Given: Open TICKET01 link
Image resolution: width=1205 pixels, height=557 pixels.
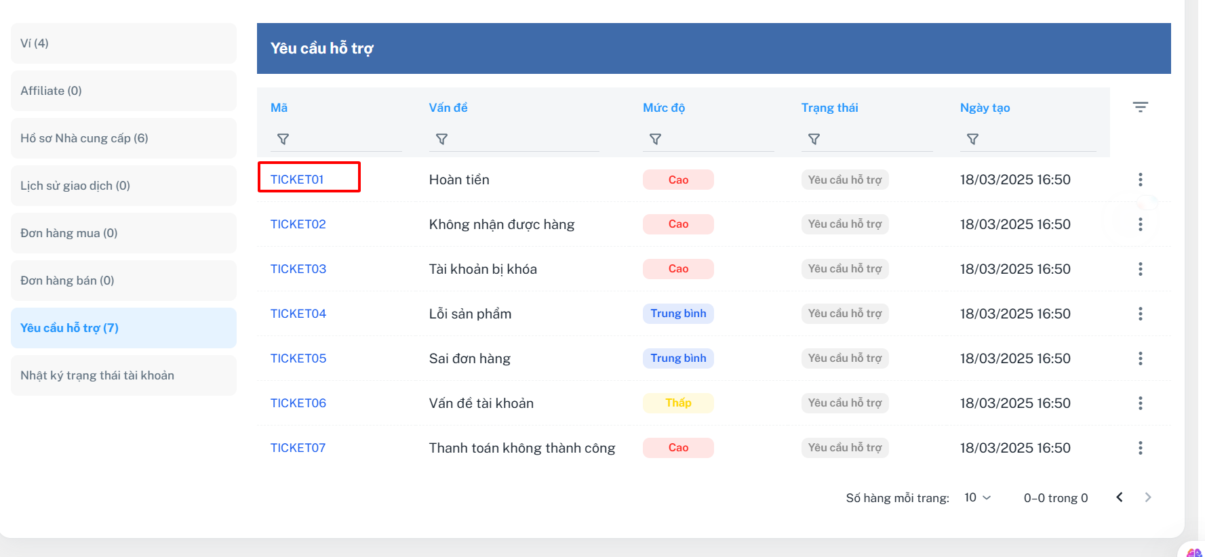Looking at the screenshot, I should [297, 180].
